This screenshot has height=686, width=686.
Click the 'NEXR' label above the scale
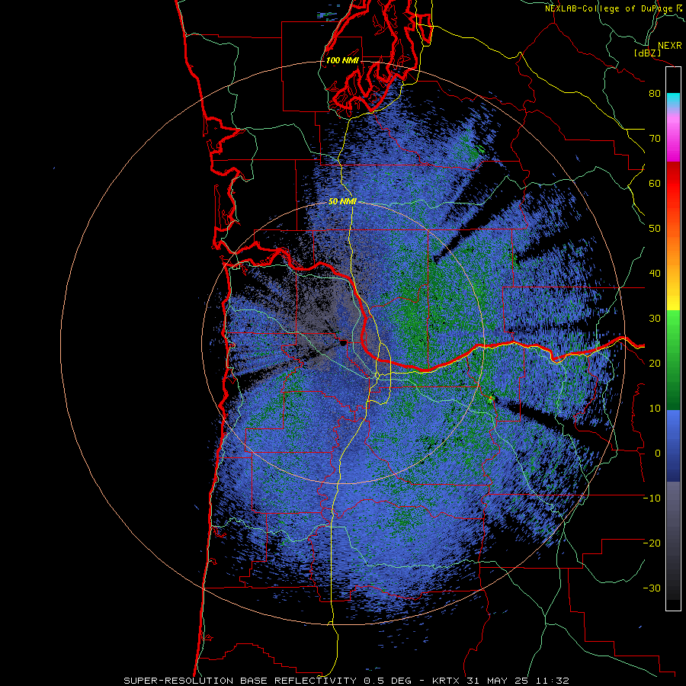click(669, 46)
